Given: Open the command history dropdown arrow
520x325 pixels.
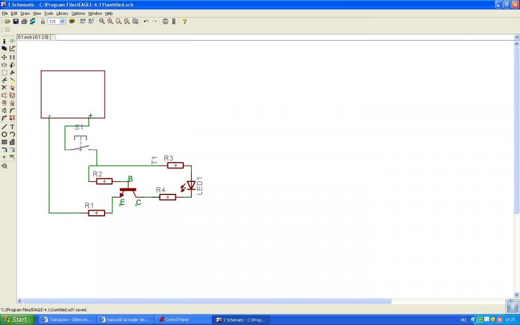Looking at the screenshot, I should (517, 37).
